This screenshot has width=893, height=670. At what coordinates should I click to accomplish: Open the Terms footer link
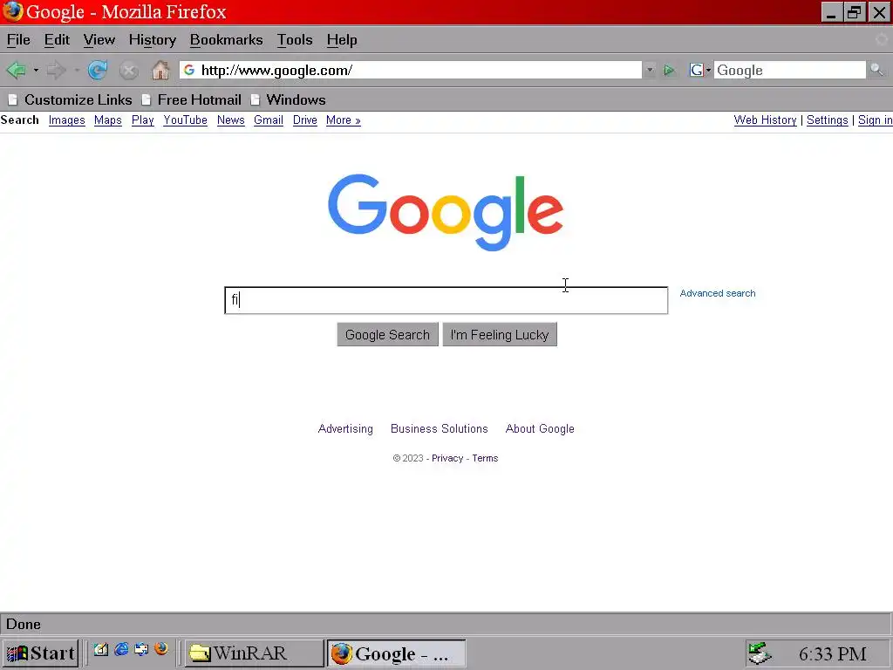click(x=485, y=458)
